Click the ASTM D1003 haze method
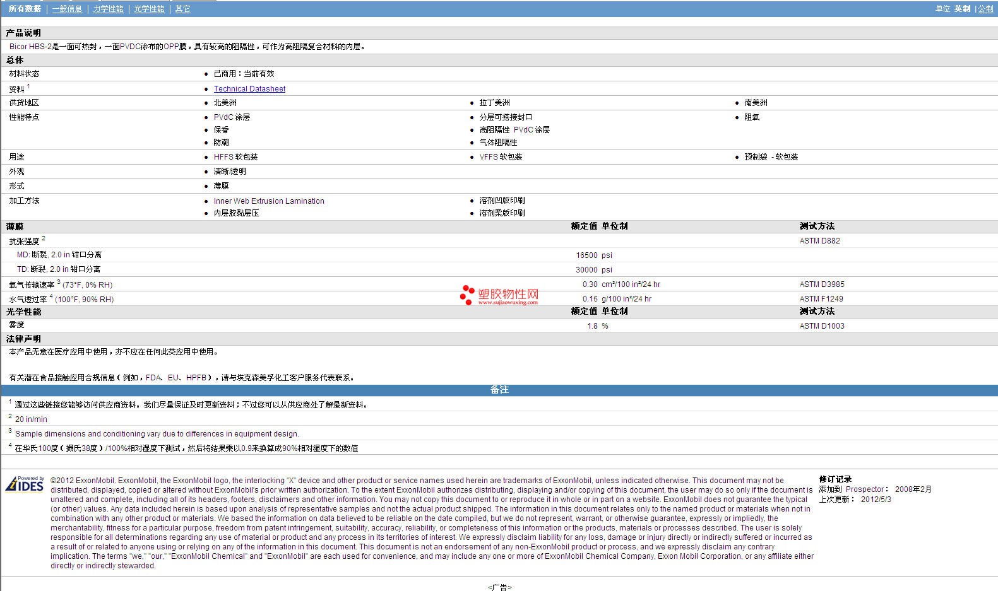Image resolution: width=998 pixels, height=591 pixels. pos(822,326)
